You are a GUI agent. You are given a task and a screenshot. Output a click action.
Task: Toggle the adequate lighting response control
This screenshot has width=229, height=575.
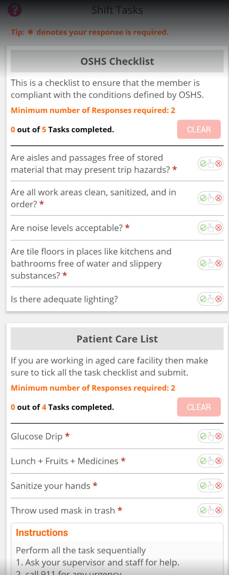pyautogui.click(x=211, y=299)
